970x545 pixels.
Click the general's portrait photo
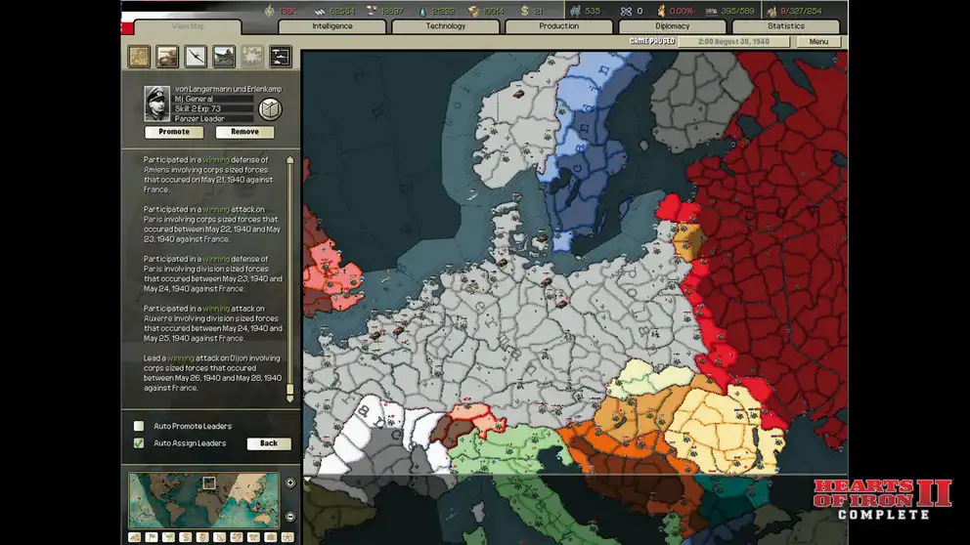(157, 103)
